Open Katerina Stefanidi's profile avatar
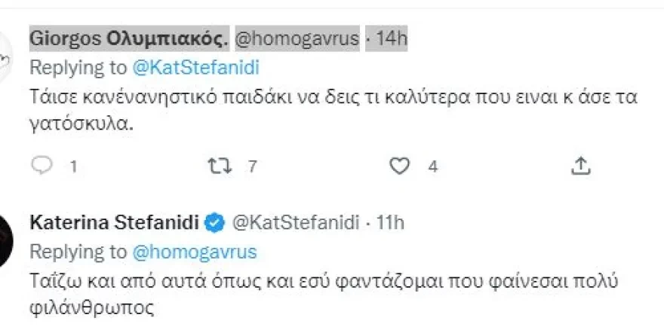The image size is (664, 330). 6,240
